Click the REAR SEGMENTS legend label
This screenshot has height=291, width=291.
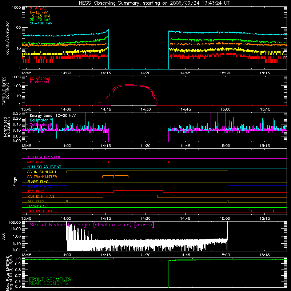tap(48, 283)
